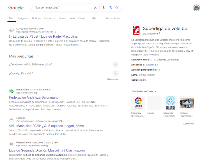The image size is (202, 164).
Task: Open La Liga de Pádel result link
Action: point(43,37)
